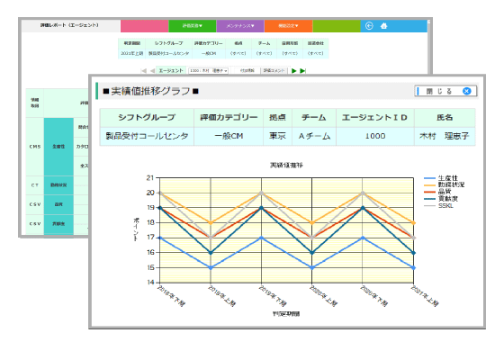Click the 付加情報 button
The width and height of the screenshot is (504, 342).
click(247, 71)
